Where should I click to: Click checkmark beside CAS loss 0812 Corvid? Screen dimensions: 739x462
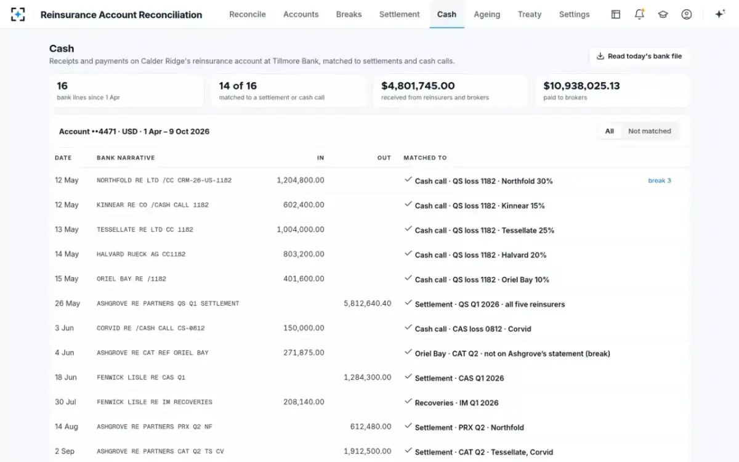[408, 328]
